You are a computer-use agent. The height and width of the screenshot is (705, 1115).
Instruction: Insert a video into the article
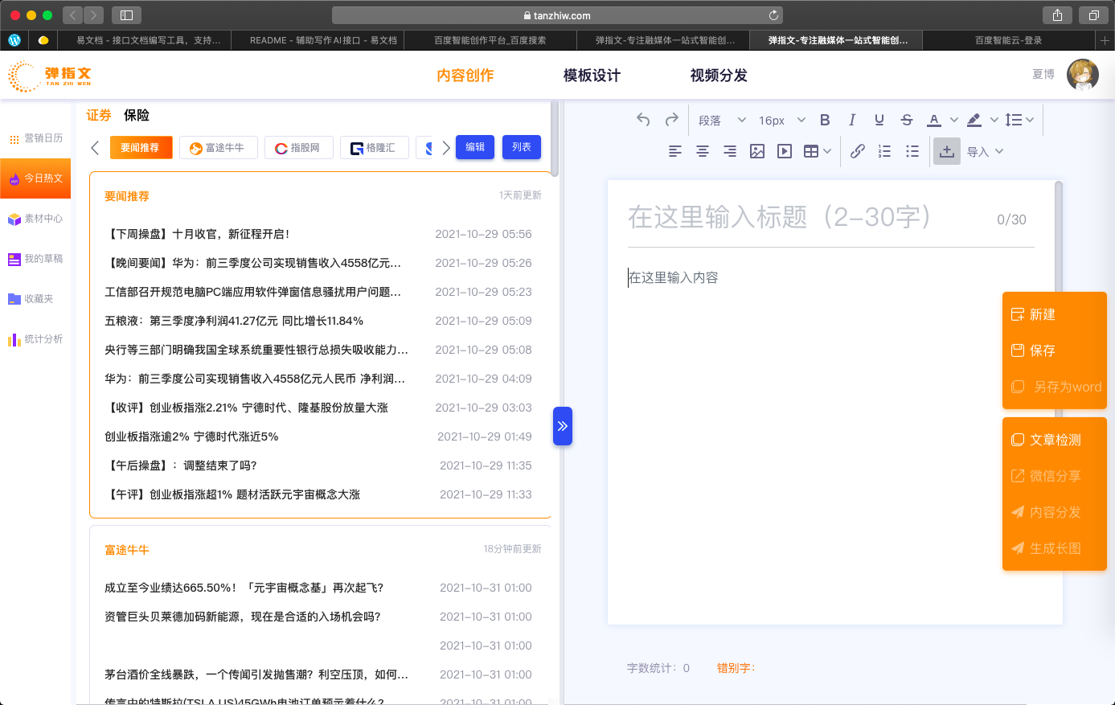[785, 151]
